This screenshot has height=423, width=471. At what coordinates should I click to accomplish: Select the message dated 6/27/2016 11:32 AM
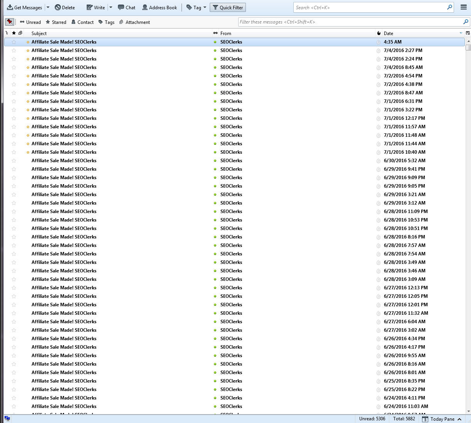(234, 313)
